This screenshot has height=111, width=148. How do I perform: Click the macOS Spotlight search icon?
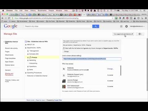point(141,10)
